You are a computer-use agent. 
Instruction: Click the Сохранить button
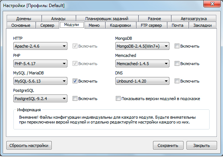tap(168, 145)
